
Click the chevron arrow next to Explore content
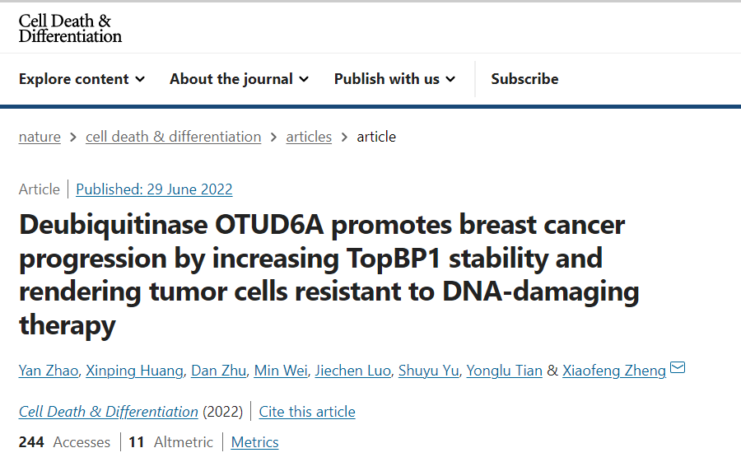coord(140,79)
